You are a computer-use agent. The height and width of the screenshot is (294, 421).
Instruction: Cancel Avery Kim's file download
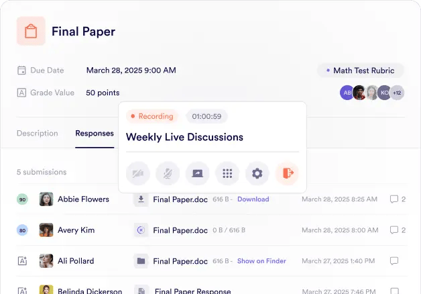click(141, 230)
